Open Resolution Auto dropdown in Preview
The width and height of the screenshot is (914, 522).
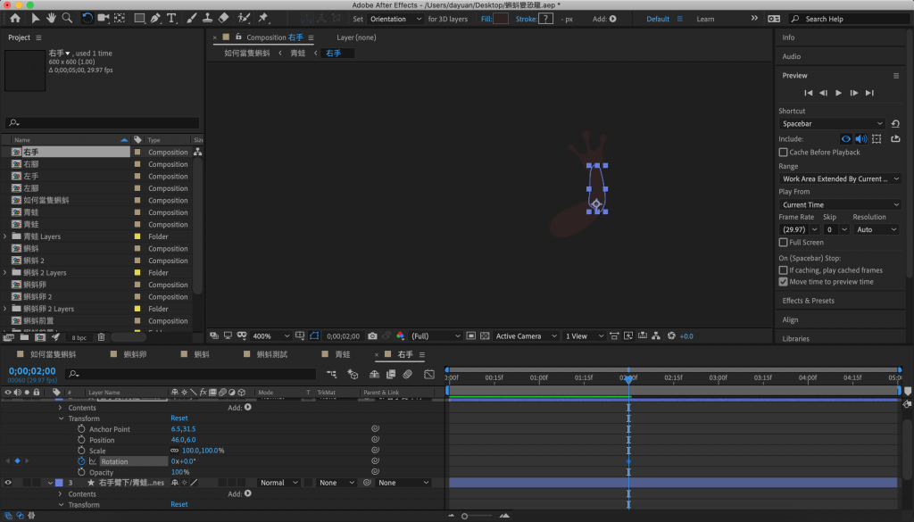coord(876,229)
